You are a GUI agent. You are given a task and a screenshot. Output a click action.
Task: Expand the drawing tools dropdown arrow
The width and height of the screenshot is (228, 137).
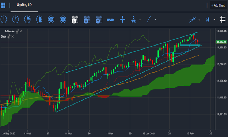(x=140, y=20)
